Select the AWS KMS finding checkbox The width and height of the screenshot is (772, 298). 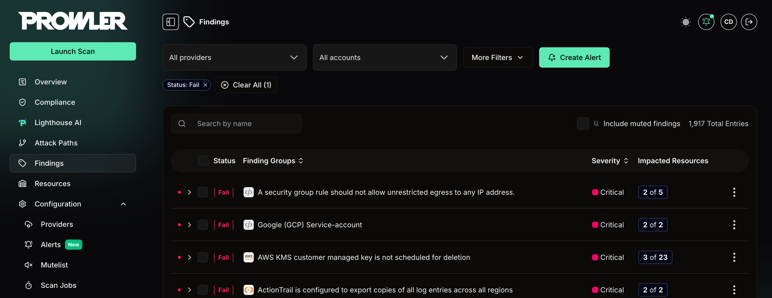pyautogui.click(x=203, y=257)
